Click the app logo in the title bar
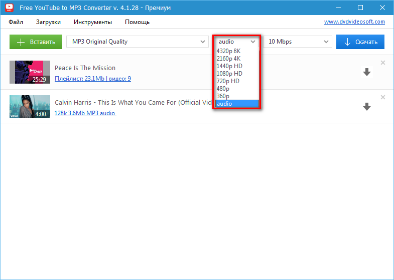Image resolution: width=394 pixels, height=280 pixels. (x=10, y=8)
